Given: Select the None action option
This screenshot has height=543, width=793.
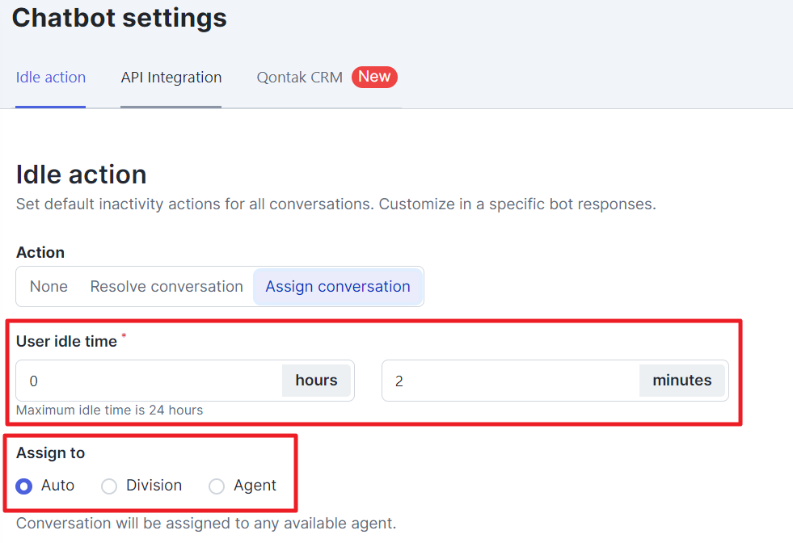Looking at the screenshot, I should click(49, 286).
